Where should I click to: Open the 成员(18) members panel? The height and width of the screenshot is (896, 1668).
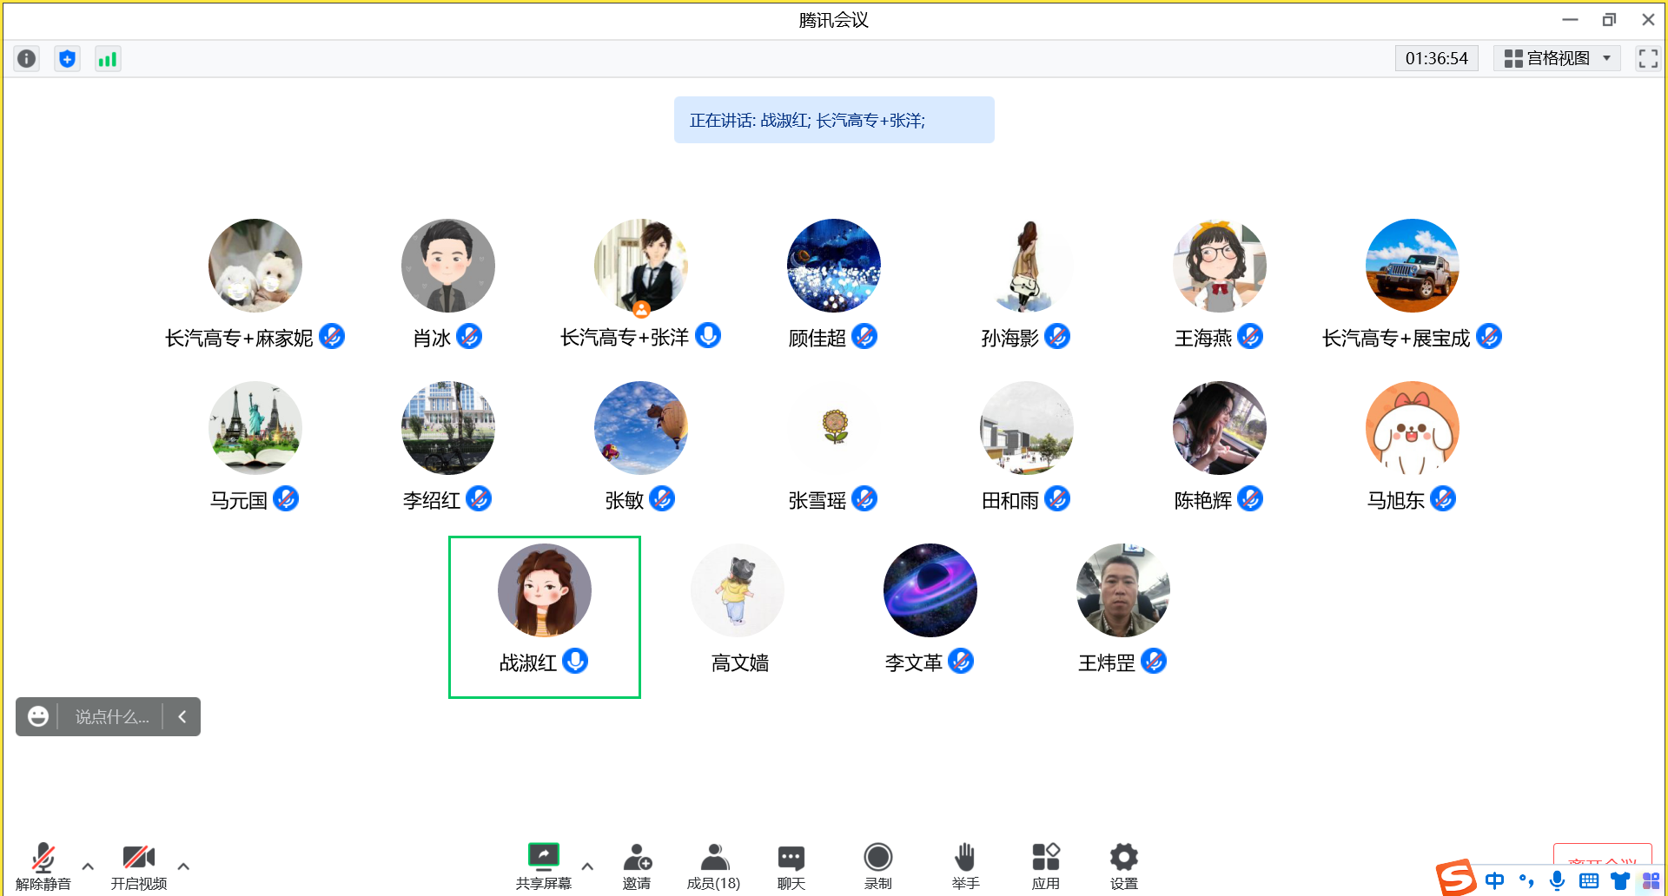click(x=714, y=866)
